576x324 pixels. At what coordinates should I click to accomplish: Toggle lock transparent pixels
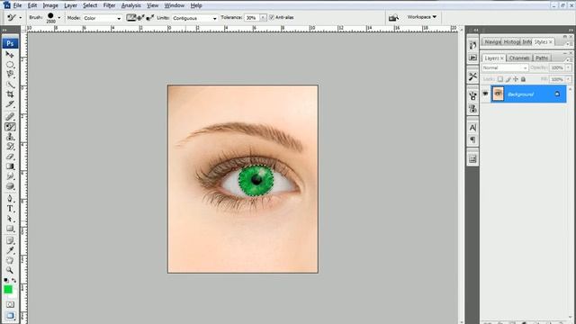point(500,79)
